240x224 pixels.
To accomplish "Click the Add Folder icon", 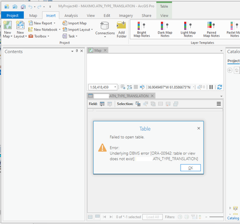I will pos(121,25).
